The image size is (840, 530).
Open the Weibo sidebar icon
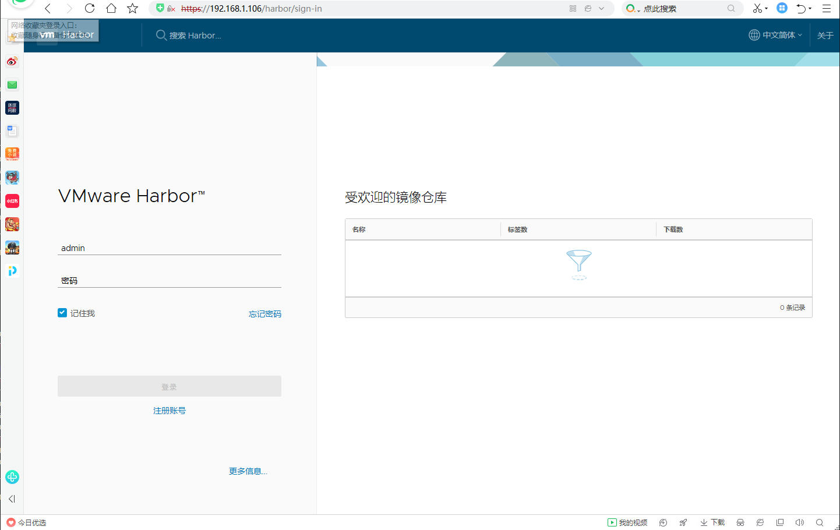[x=12, y=61]
